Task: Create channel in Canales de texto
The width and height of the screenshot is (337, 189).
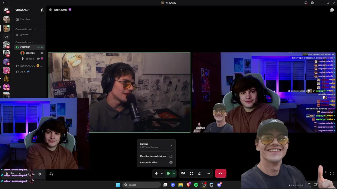Action: click(42, 29)
